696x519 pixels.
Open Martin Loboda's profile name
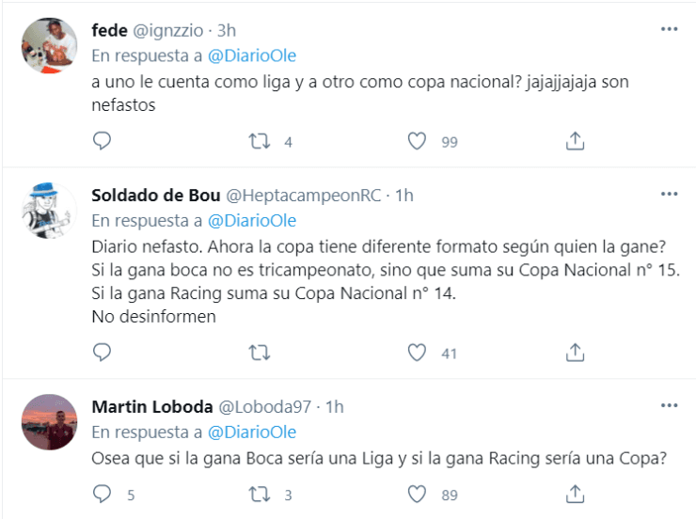(x=150, y=407)
